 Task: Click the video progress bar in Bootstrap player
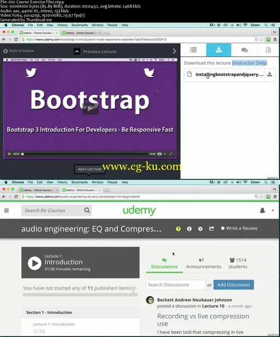pos(84,154)
